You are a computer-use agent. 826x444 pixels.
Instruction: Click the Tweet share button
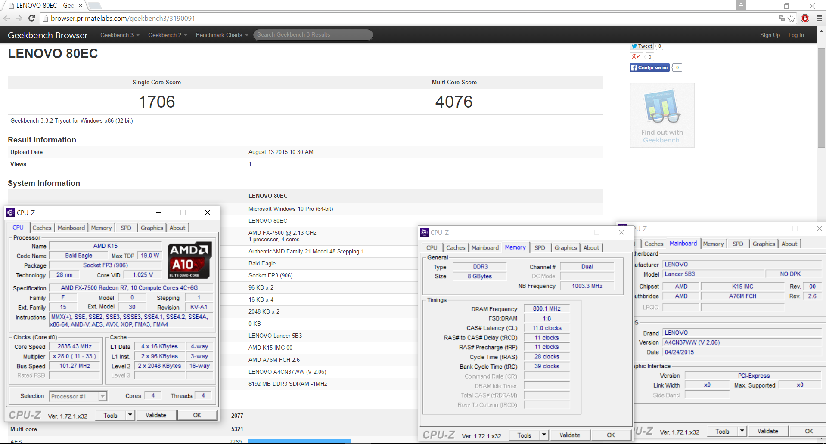(642, 46)
